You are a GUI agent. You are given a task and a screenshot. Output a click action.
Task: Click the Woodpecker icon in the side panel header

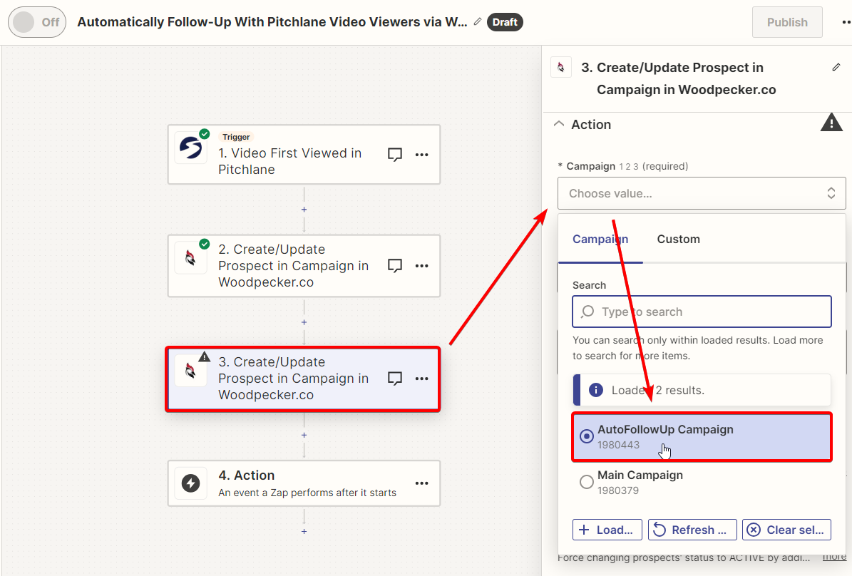tap(561, 68)
